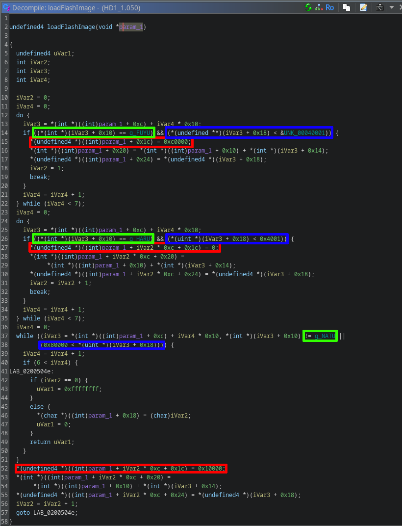Toggle the Ro read-only button

(330, 7)
